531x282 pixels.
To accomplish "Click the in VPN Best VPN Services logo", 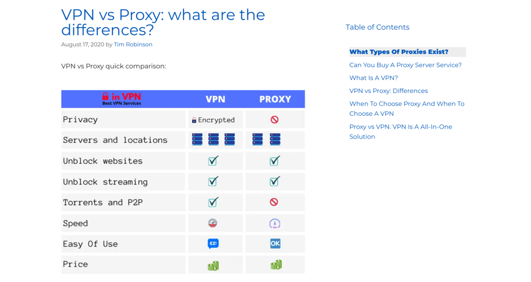I will coord(122,99).
